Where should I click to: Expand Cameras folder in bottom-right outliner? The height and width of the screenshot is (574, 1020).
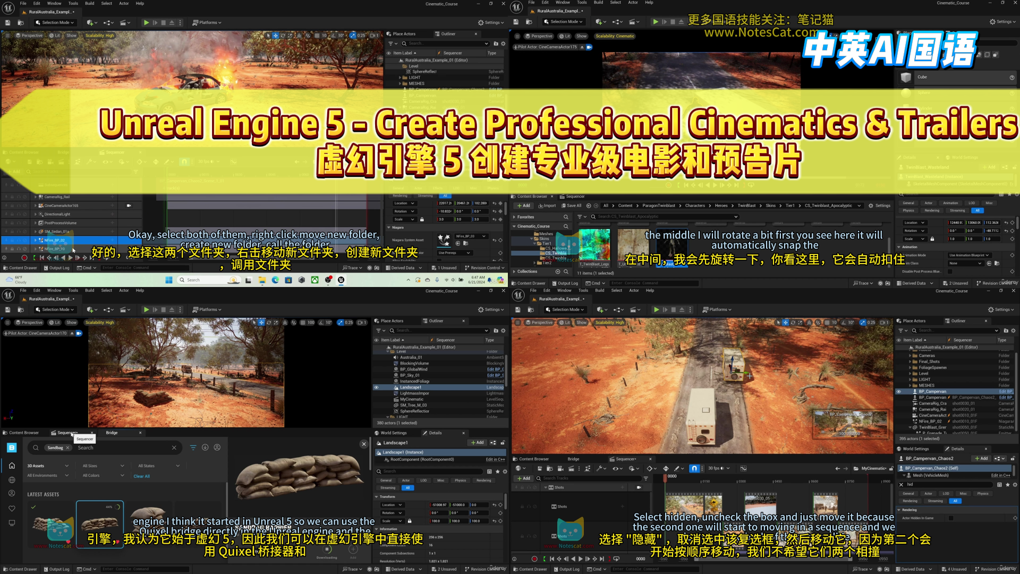[x=909, y=356]
